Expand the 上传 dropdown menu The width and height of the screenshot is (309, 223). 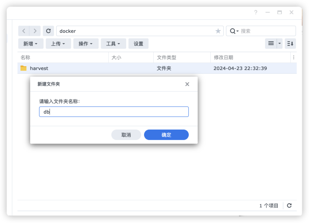tap(58, 44)
